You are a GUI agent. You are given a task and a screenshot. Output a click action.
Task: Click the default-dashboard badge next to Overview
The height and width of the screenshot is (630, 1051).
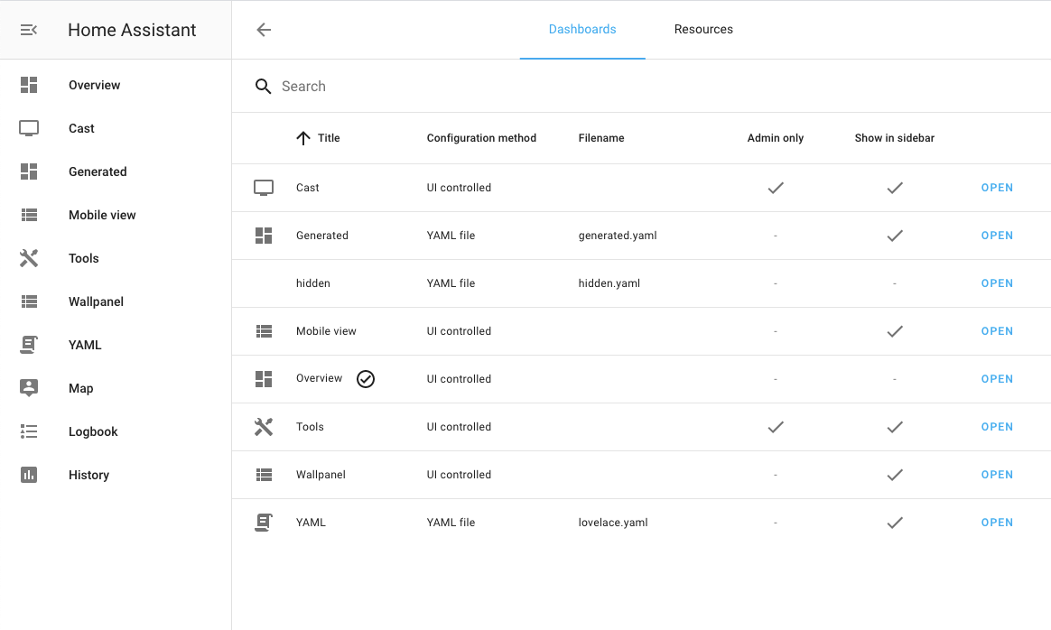[x=366, y=378]
